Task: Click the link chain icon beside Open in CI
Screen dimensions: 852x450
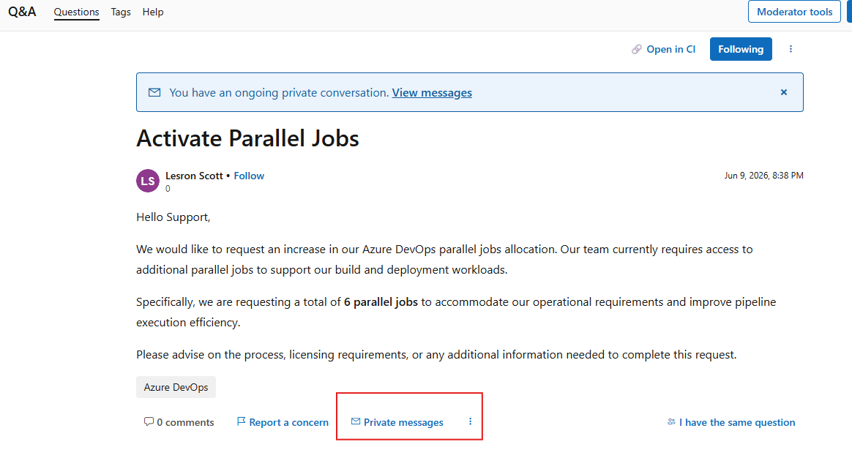Action: pyautogui.click(x=636, y=50)
